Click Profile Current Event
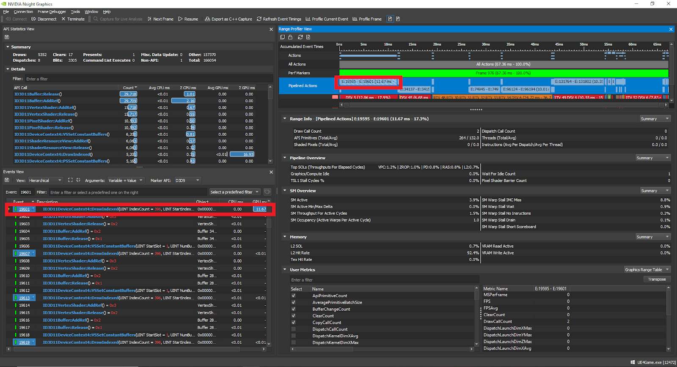 coord(327,19)
